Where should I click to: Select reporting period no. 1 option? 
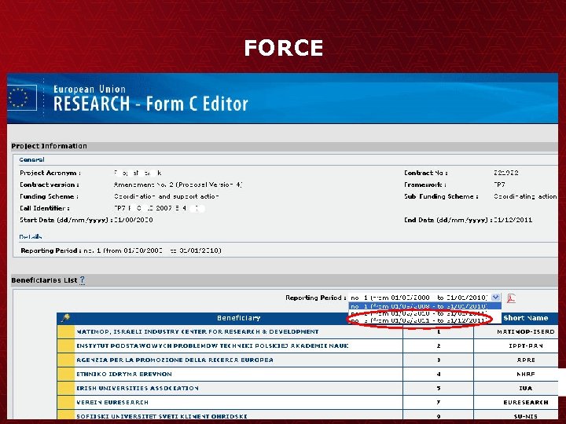coord(424,306)
